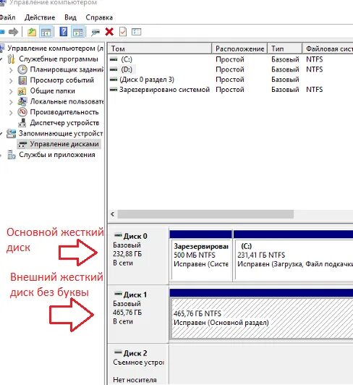Sort by the Расположение column header
Screen dimensions: 353x385
tap(240, 48)
